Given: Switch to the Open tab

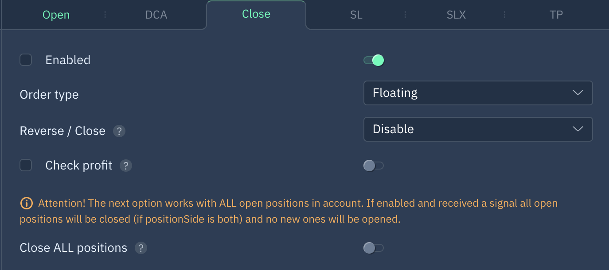Looking at the screenshot, I should coord(56,15).
